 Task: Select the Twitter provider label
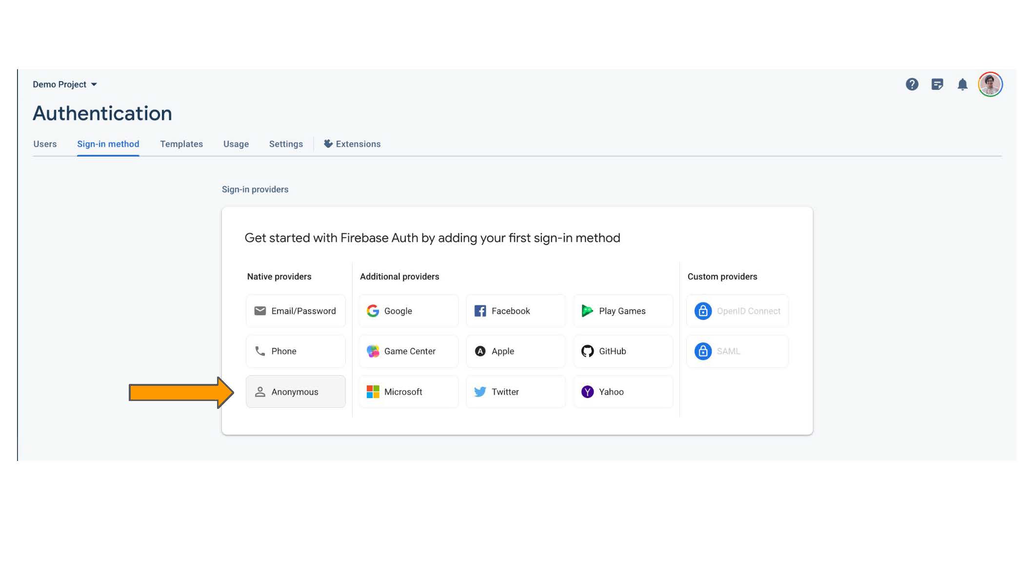point(505,392)
